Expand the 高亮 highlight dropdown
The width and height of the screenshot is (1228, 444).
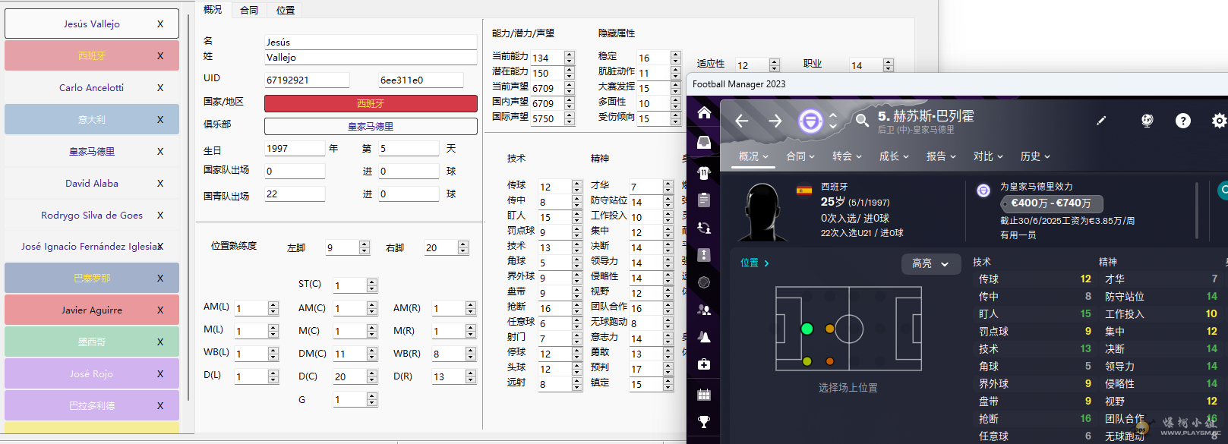click(930, 263)
